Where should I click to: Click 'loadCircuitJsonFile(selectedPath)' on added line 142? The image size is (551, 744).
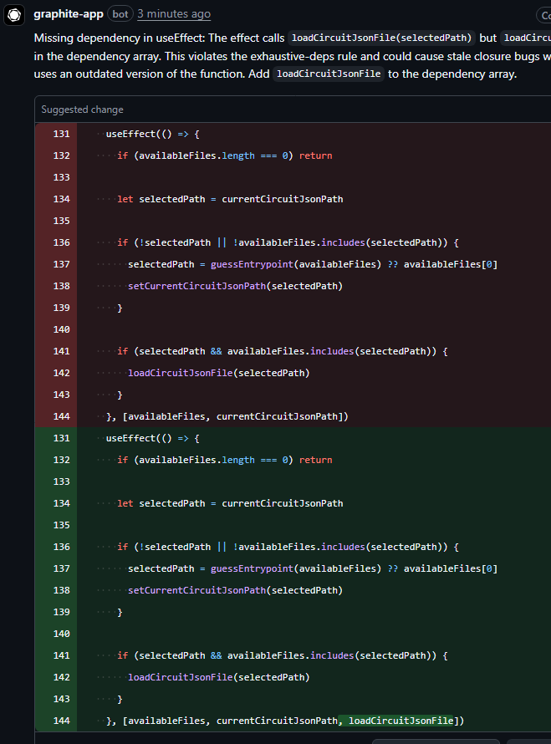[x=219, y=678]
